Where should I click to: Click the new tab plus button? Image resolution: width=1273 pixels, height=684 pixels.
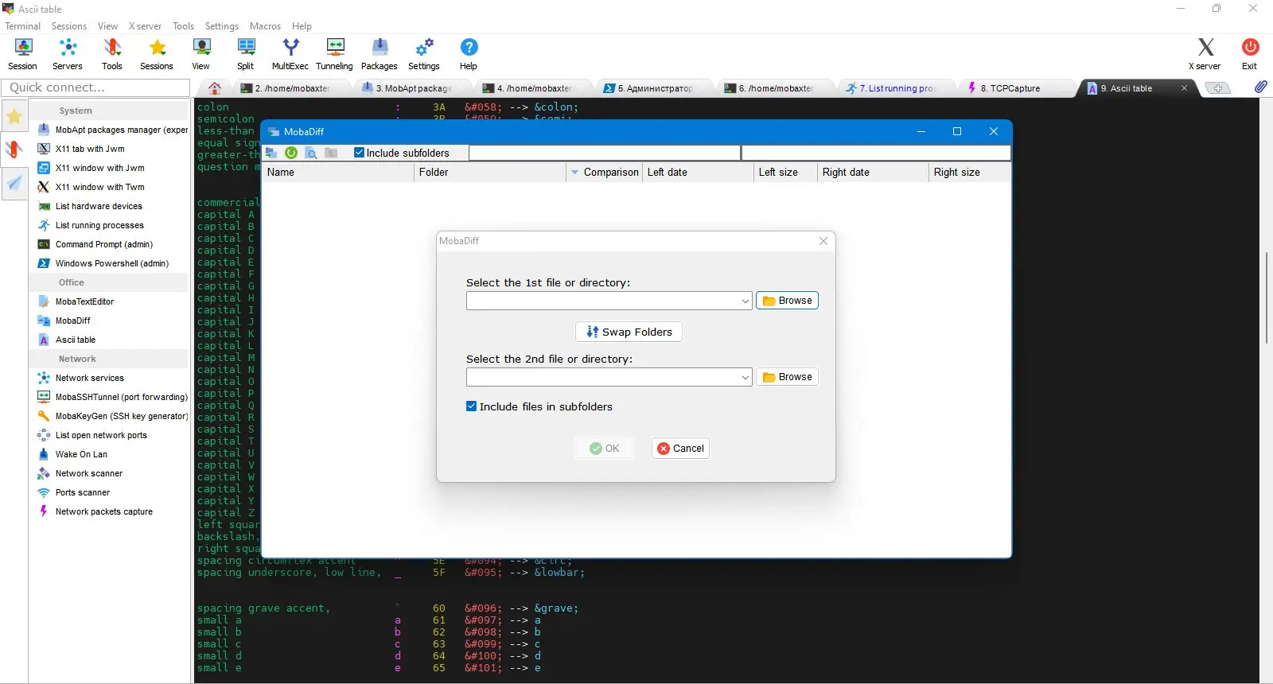1217,88
